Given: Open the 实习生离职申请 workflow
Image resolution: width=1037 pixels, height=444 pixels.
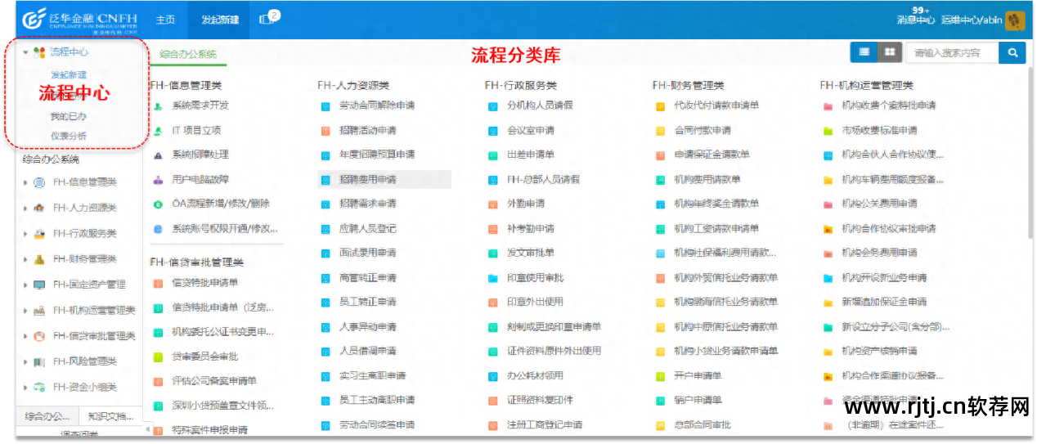Looking at the screenshot, I should tap(372, 376).
